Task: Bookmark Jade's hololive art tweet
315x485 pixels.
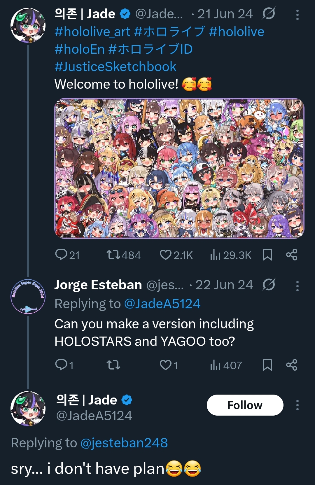Action: pyautogui.click(x=267, y=255)
